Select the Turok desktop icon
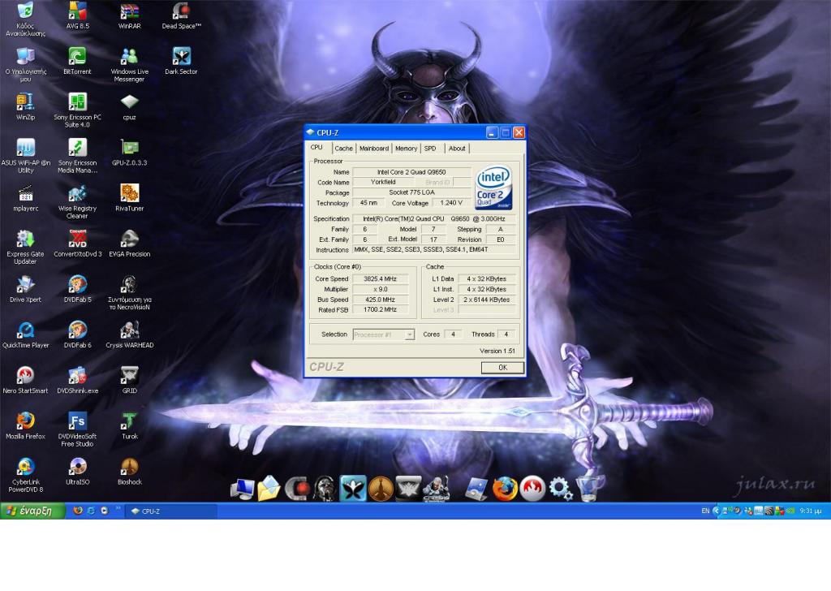This screenshot has width=831, height=591. [x=129, y=425]
